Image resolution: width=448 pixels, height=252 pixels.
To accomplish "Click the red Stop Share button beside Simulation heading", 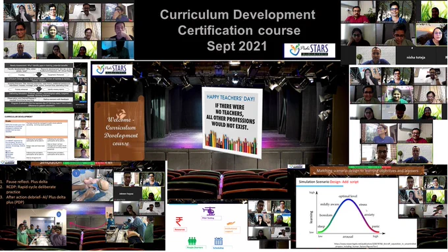I will [x=101, y=163].
